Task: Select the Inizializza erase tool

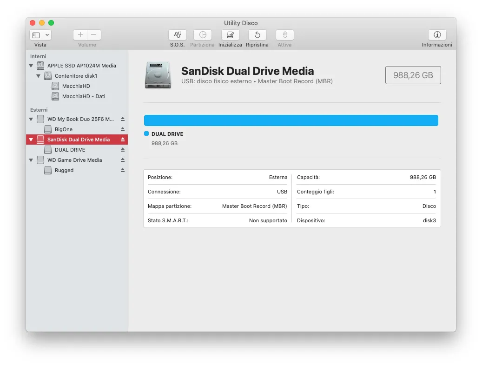Action: tap(230, 35)
